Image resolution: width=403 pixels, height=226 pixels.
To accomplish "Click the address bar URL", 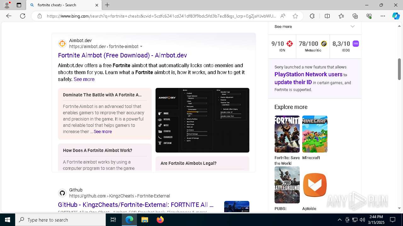I will (x=162, y=16).
